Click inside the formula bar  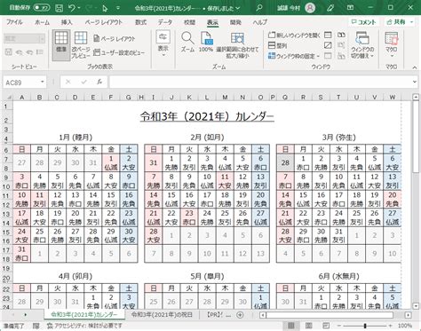(260, 82)
